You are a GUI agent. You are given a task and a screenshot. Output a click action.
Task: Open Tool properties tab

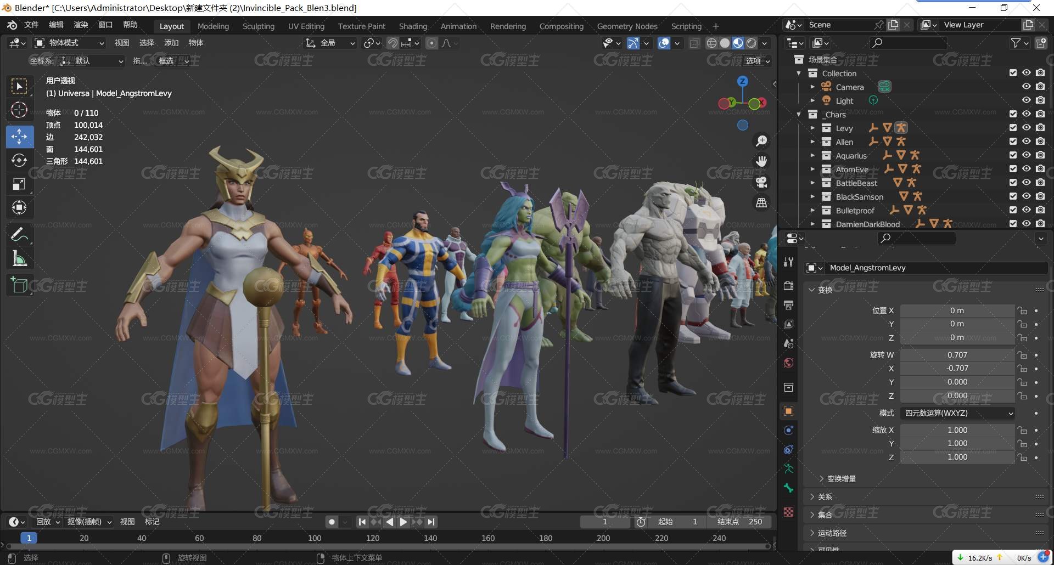click(789, 262)
